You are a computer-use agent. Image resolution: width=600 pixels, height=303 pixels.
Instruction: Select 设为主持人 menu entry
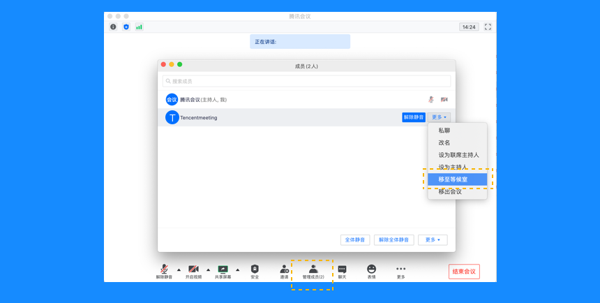[457, 167]
